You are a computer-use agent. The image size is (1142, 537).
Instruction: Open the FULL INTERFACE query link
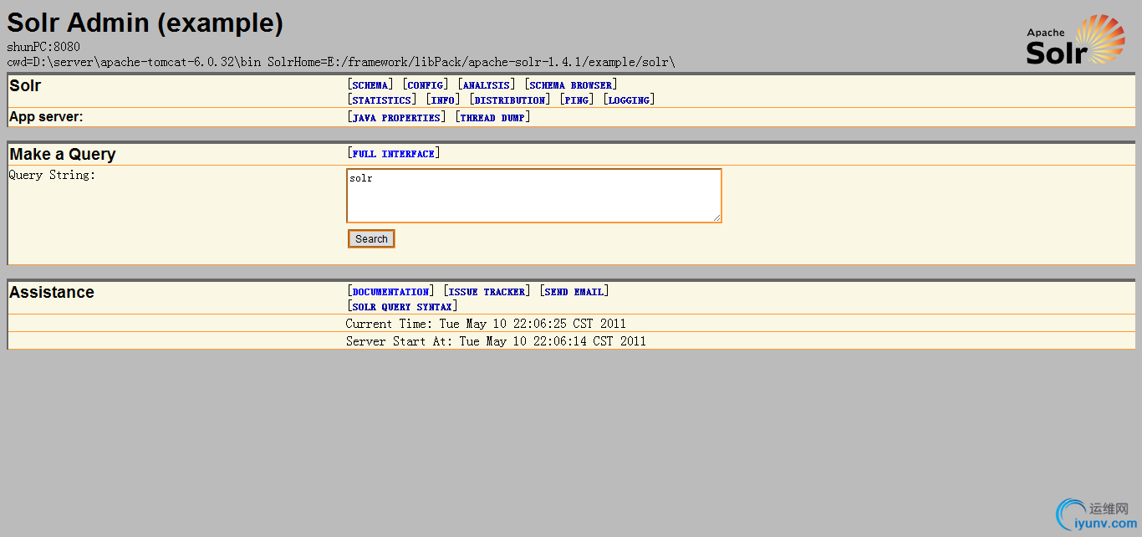[394, 154]
